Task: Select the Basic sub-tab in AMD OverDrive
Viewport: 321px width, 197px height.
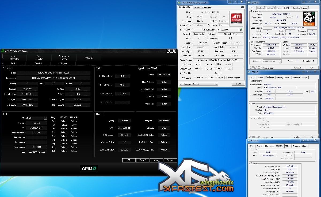Action: [x=13, y=63]
